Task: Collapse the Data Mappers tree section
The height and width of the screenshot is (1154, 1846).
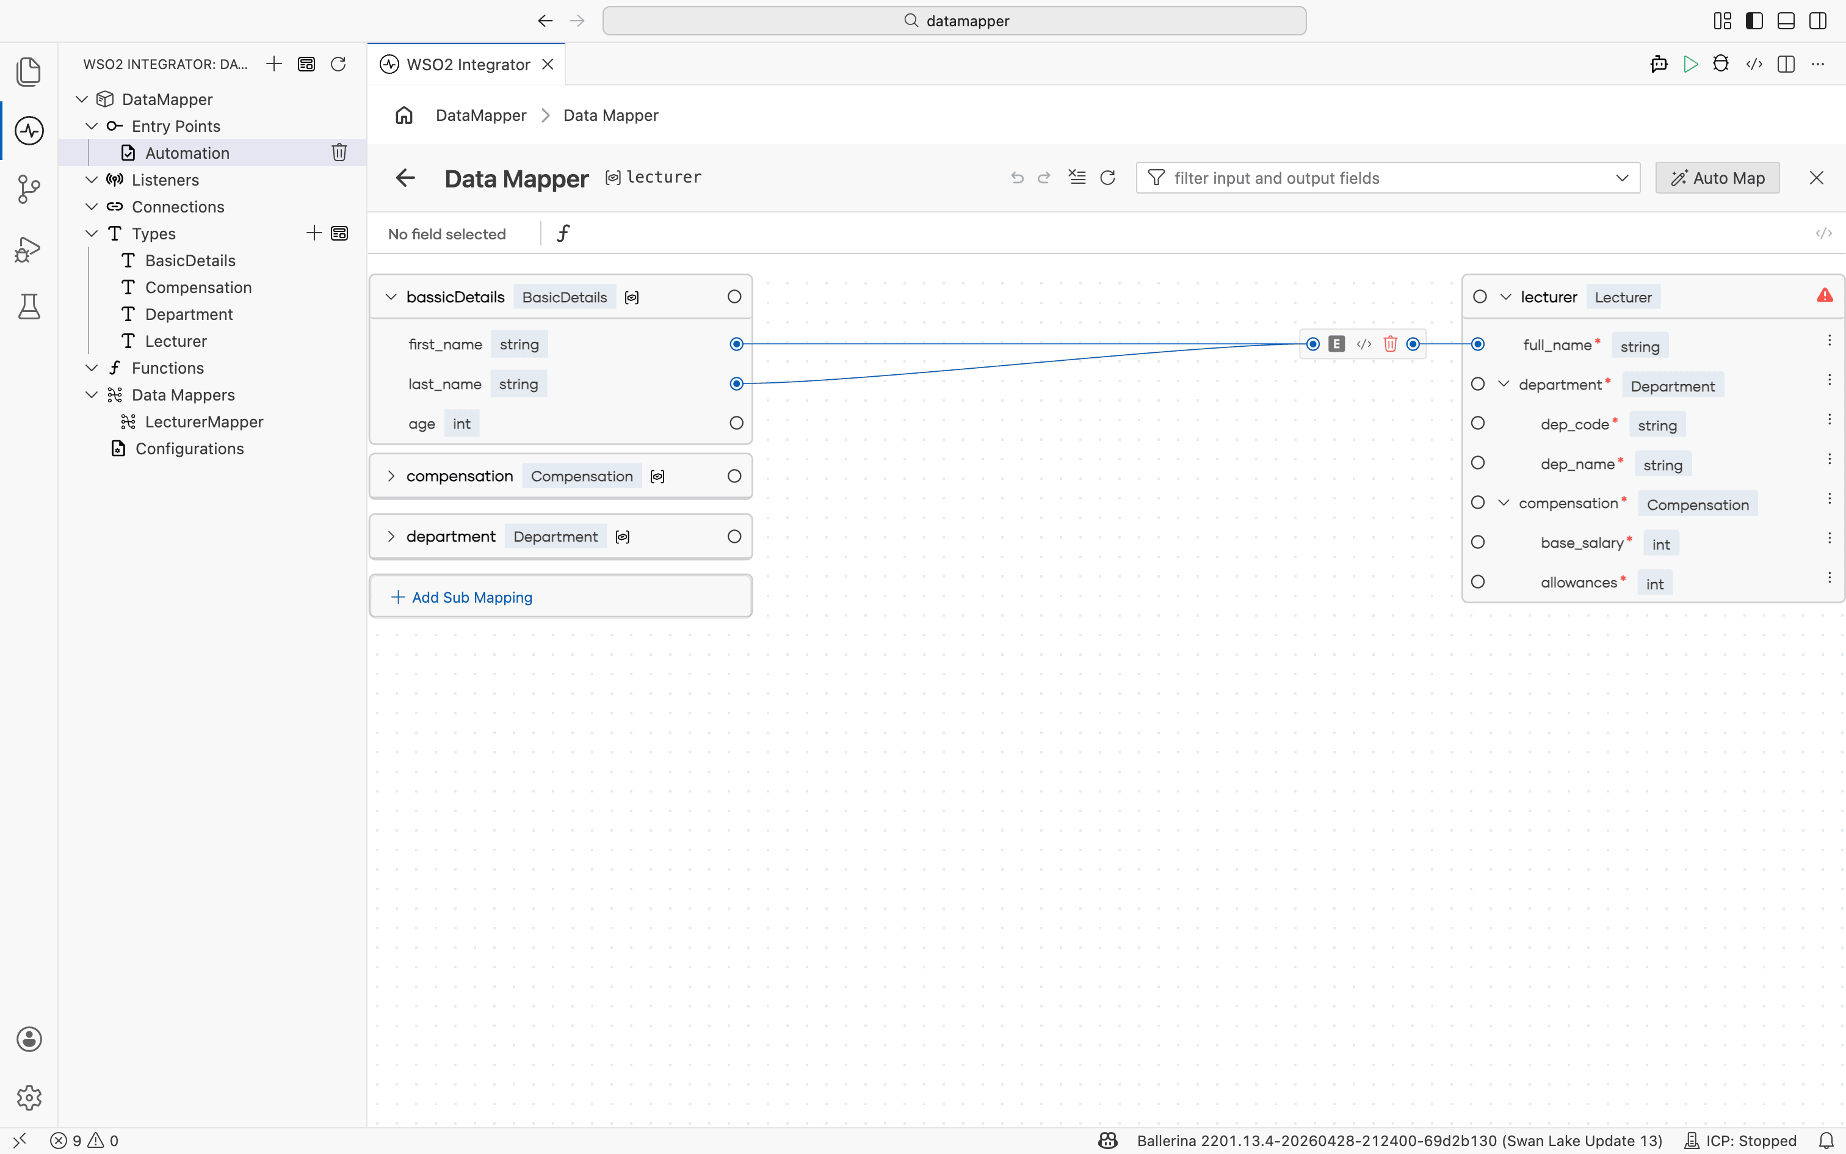Action: click(92, 394)
